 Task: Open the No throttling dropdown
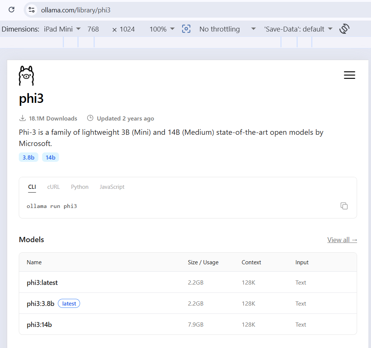point(227,29)
